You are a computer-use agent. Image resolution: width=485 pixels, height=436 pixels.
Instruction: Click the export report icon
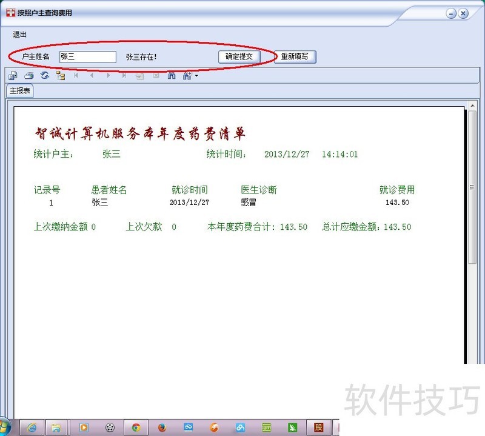pyautogui.click(x=13, y=76)
